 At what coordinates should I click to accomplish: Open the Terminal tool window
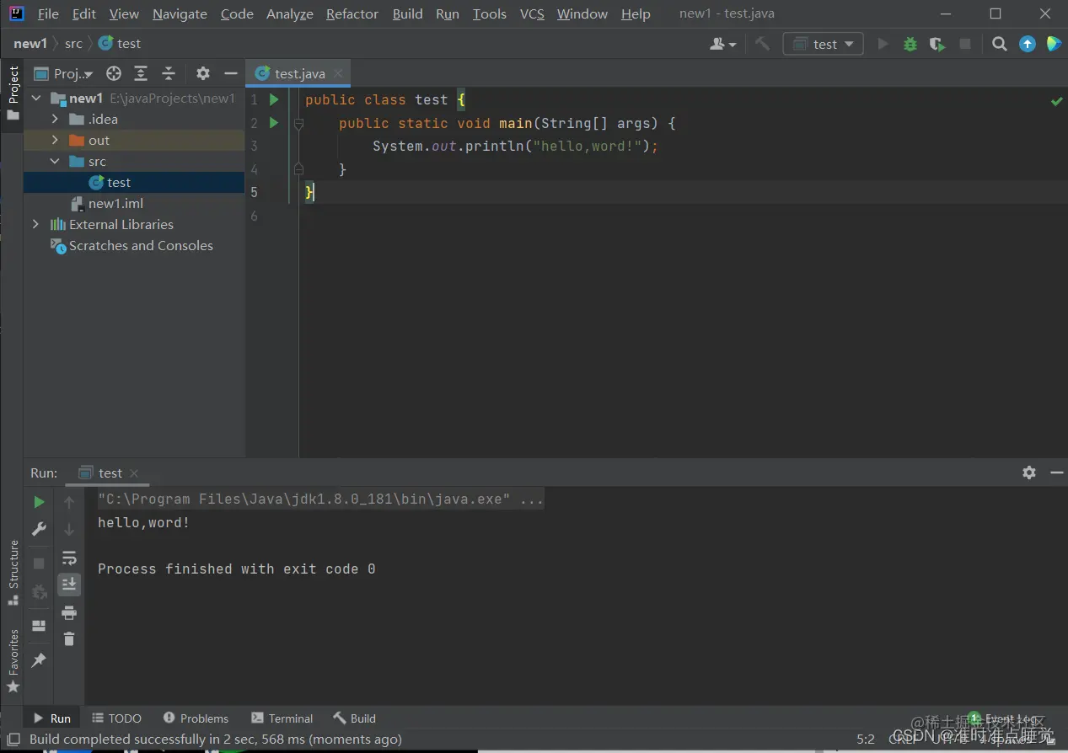pyautogui.click(x=282, y=718)
